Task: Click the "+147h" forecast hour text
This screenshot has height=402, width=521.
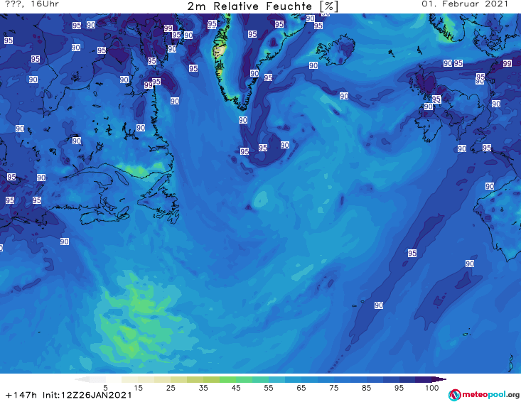Action: click(x=21, y=395)
